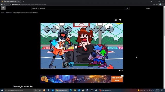This screenshot has height=92, width=165.
Task: Open the weather widget in taskbar
Action: tap(142, 90)
